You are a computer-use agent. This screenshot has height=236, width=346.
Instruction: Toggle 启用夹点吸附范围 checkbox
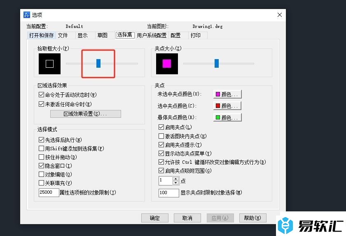(161, 171)
